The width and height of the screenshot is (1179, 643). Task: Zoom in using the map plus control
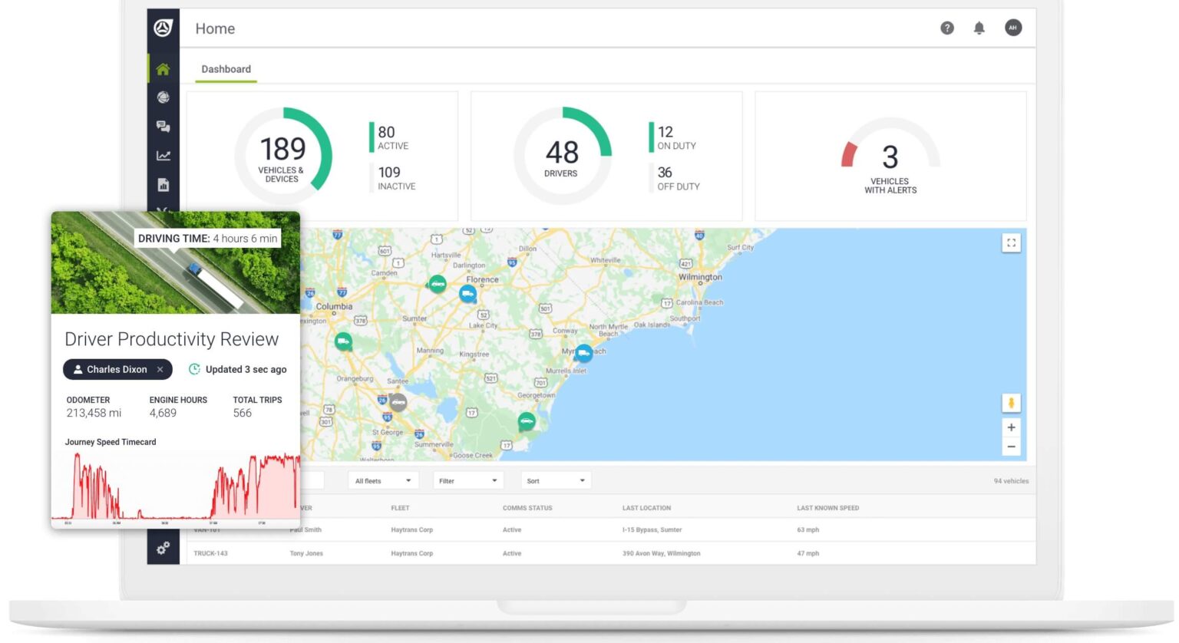[1011, 427]
